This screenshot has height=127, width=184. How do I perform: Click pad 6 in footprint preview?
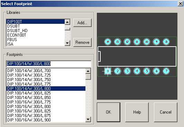coord(156,71)
